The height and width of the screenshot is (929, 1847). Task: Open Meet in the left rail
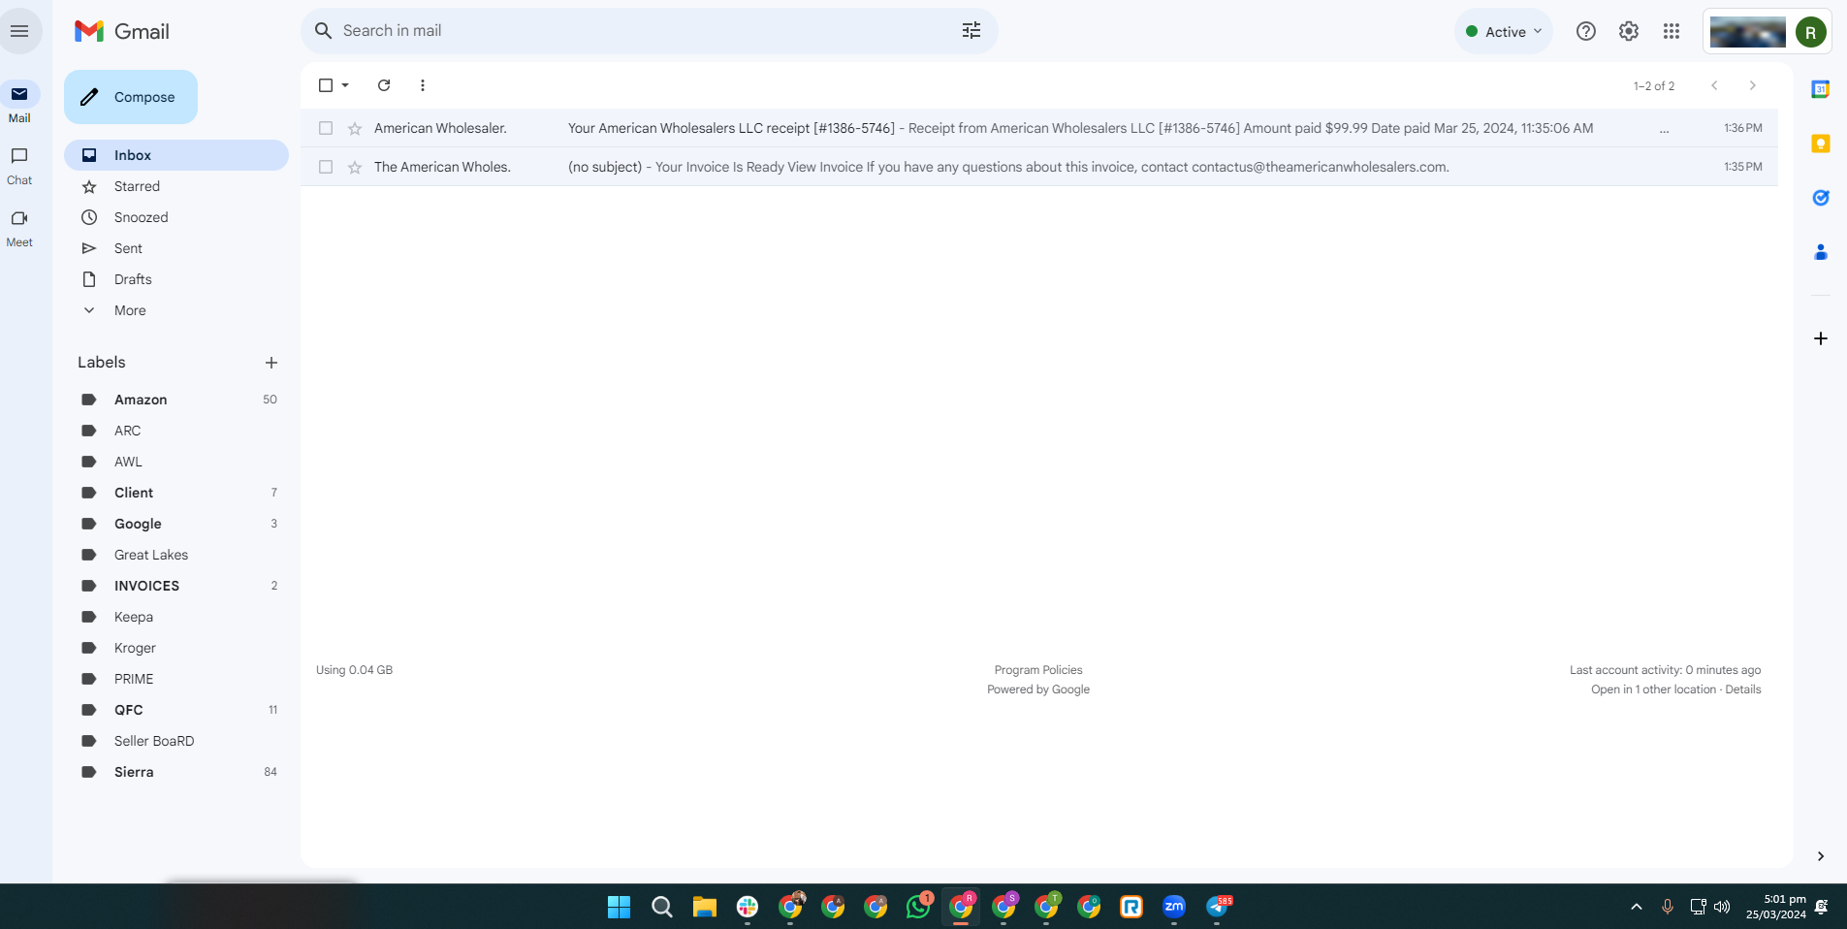tap(19, 228)
